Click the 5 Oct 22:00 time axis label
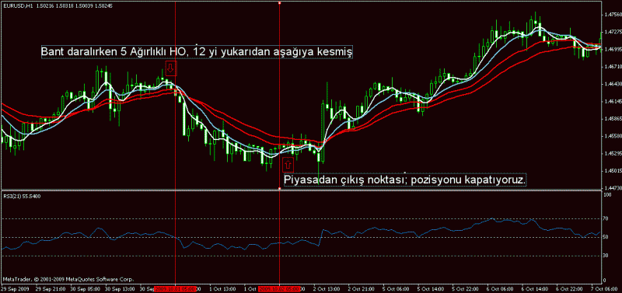The width and height of the screenshot is (622, 293). (464, 288)
